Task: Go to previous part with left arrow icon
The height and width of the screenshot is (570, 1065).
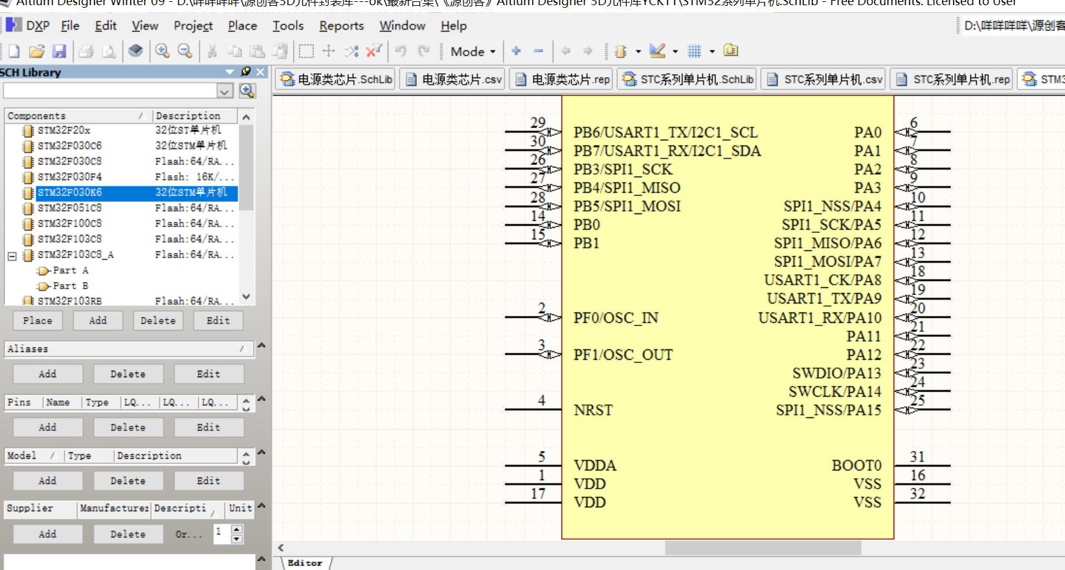Action: pyautogui.click(x=566, y=51)
